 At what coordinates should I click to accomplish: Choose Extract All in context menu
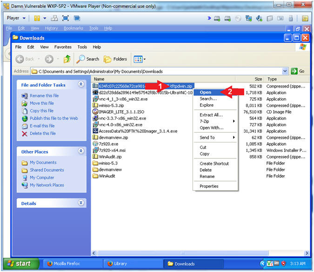tap(215, 115)
